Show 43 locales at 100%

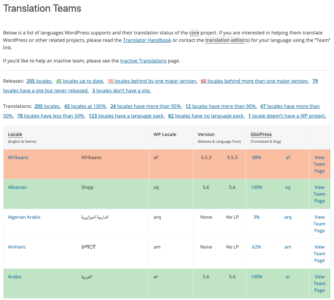click(x=85, y=106)
